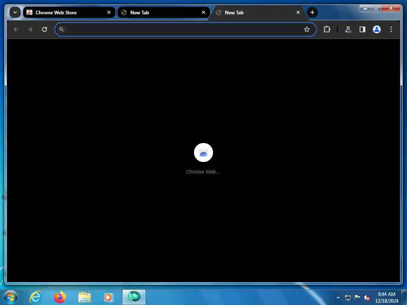Image resolution: width=407 pixels, height=305 pixels.
Task: Open the Extensions puzzle icon
Action: coord(327,29)
